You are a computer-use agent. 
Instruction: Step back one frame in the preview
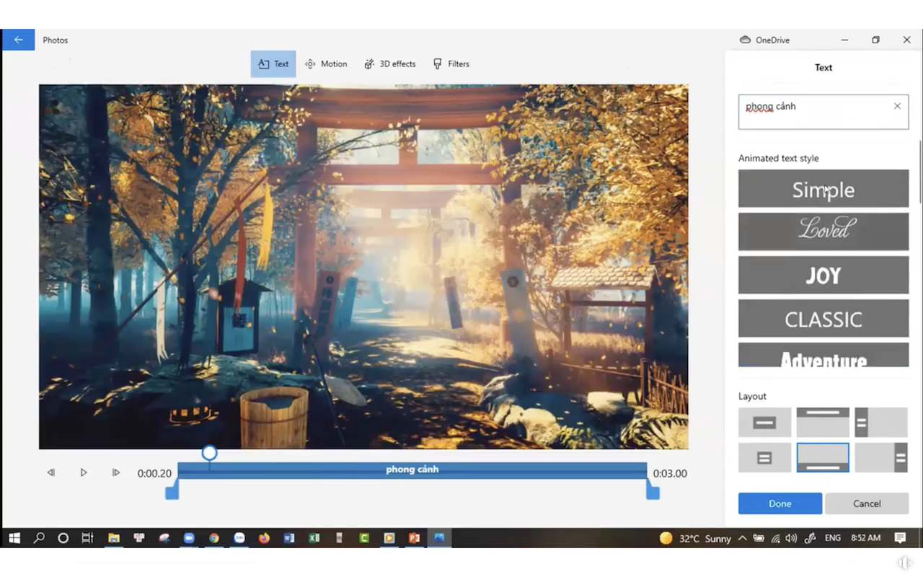[x=50, y=472]
